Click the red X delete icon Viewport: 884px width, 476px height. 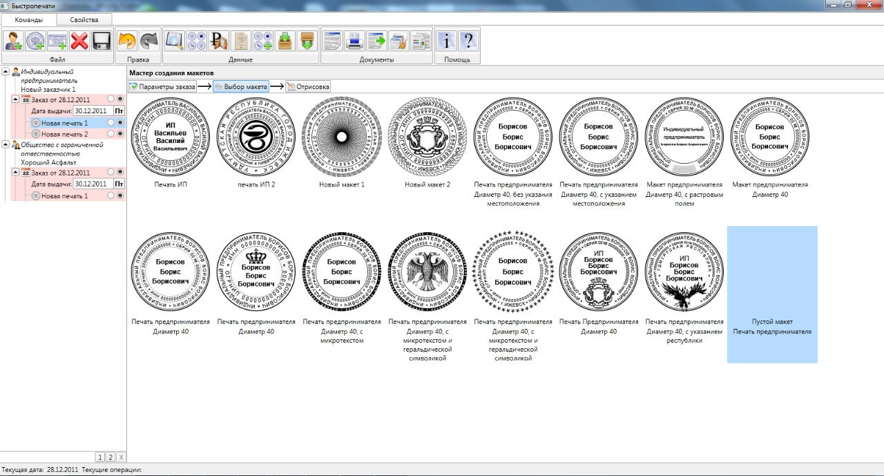click(x=79, y=41)
